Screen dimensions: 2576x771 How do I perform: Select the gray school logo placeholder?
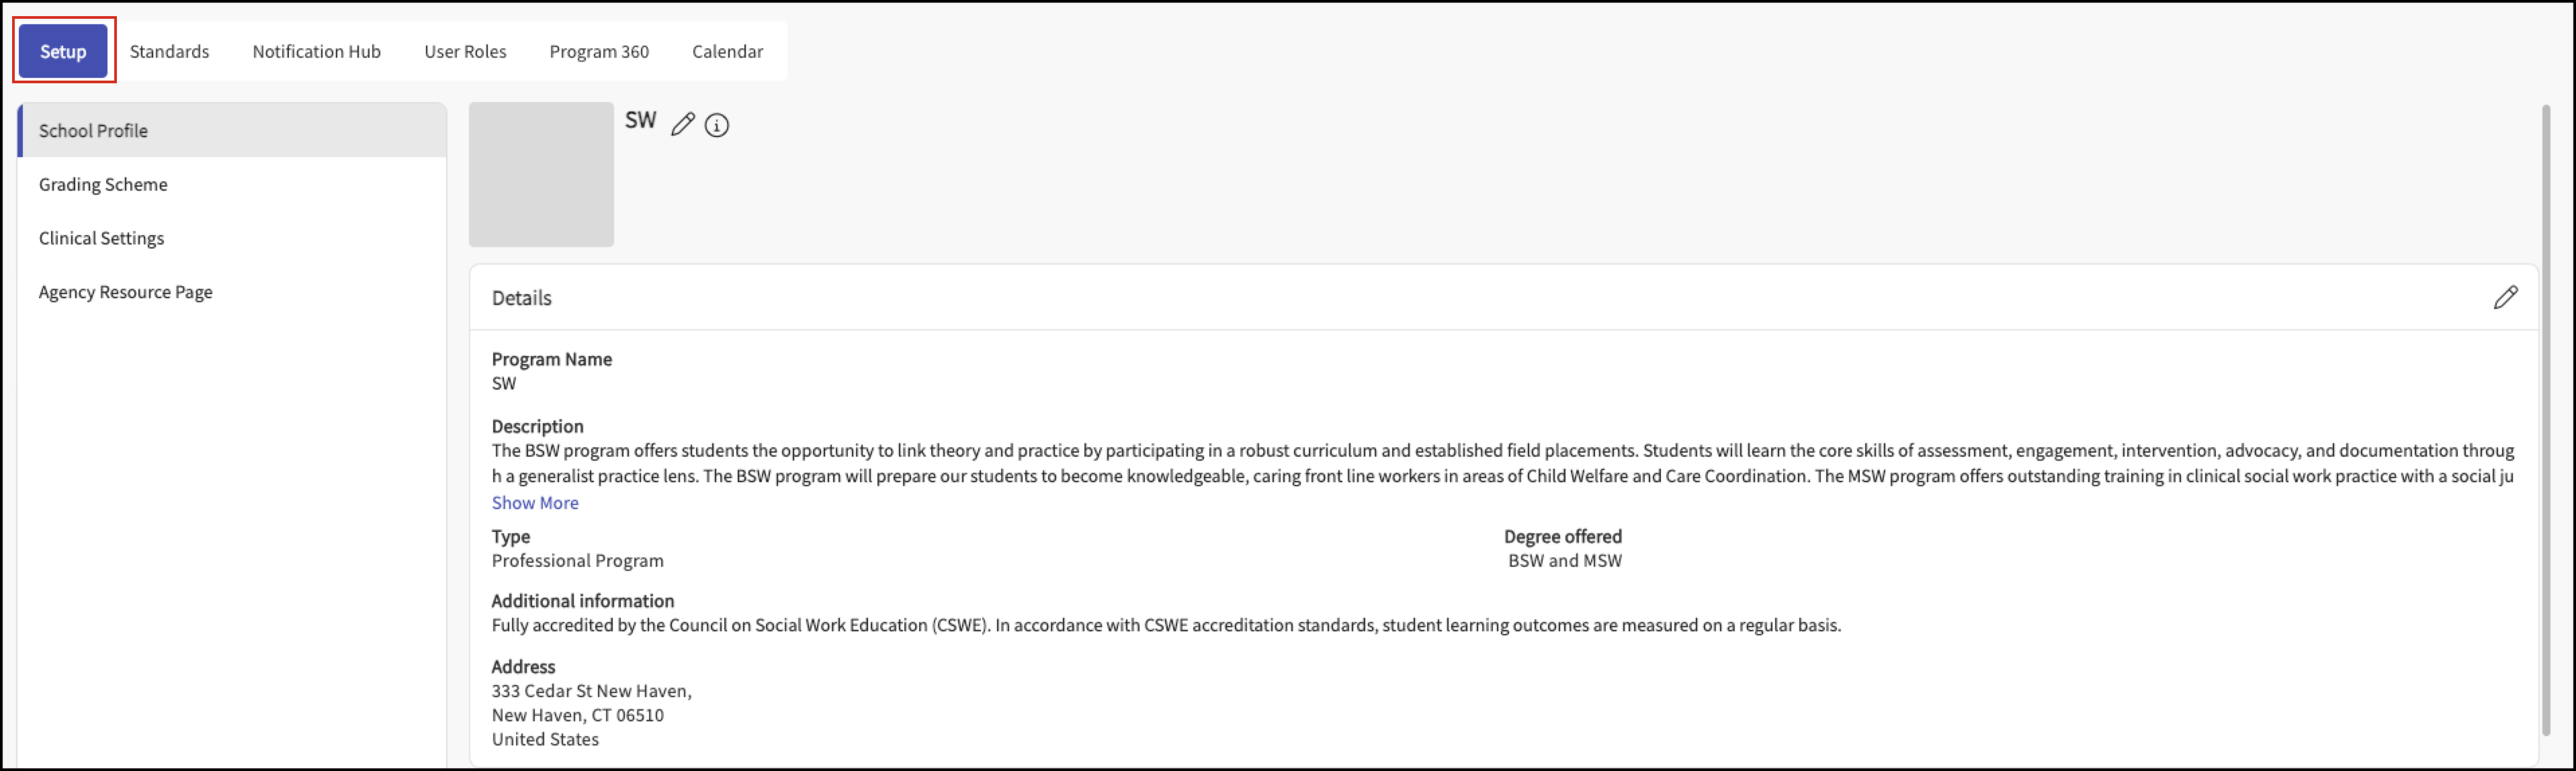tap(541, 174)
